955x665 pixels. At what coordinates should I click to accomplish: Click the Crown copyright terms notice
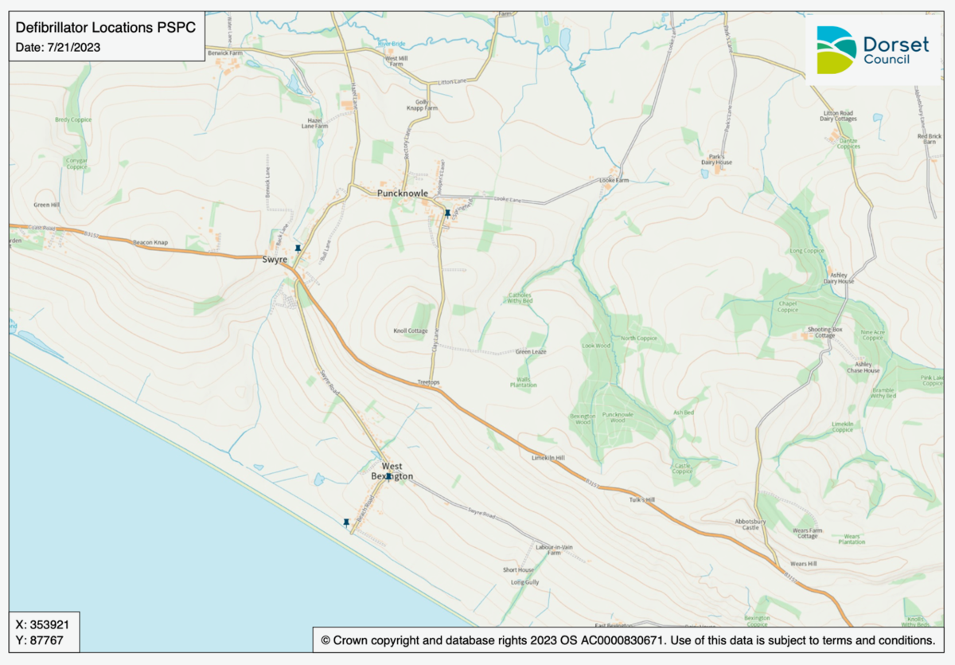pos(627,640)
